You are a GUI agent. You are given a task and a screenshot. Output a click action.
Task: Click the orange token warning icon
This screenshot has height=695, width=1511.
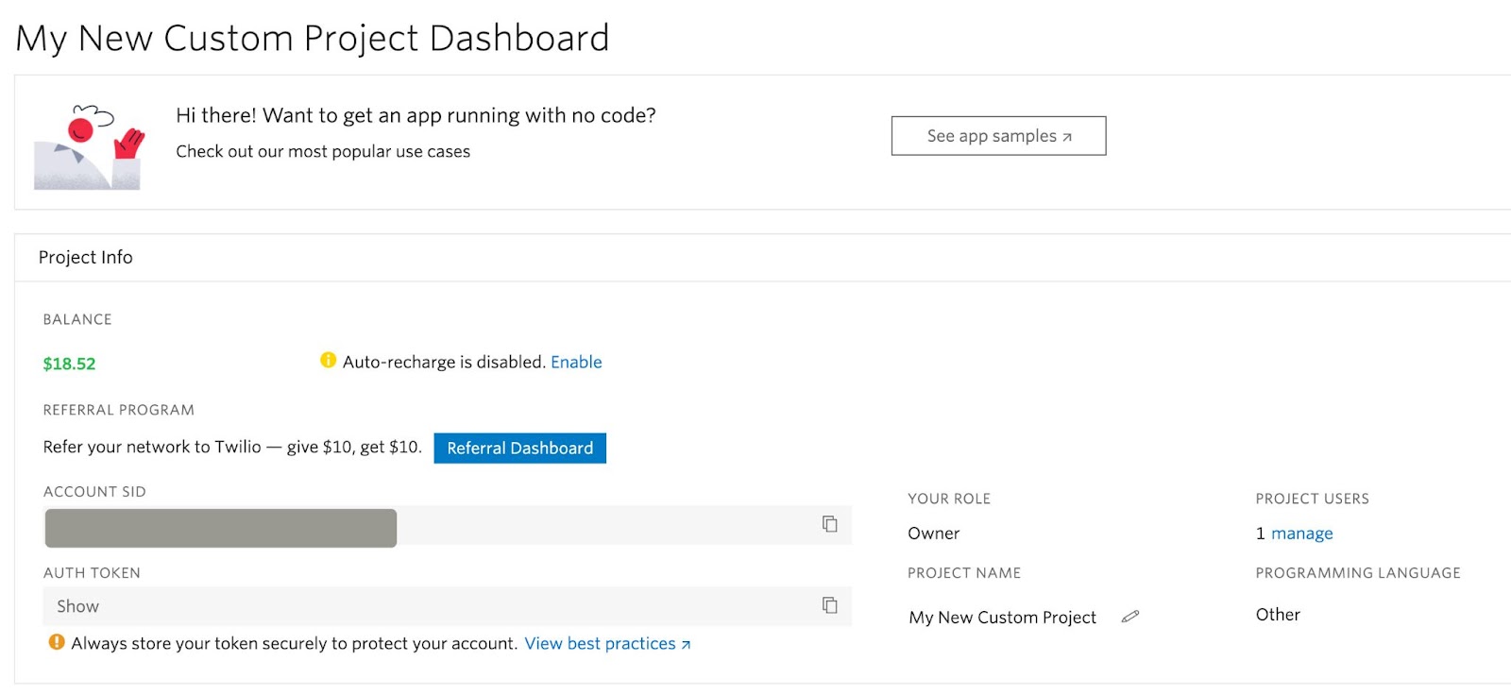pos(57,642)
